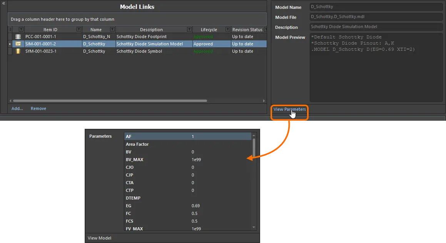Click the filter icon in the leftmost header column
This screenshot has height=243, width=446.
(20, 30)
